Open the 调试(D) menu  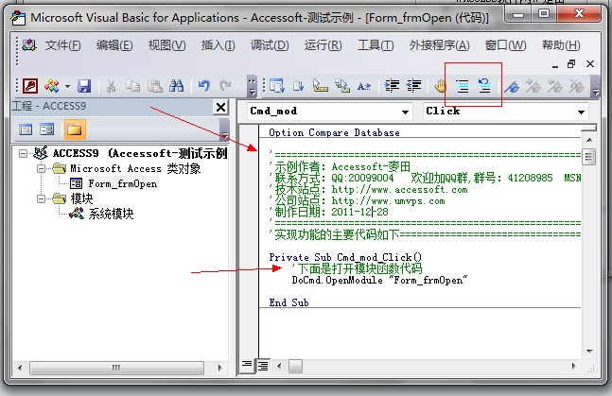[270, 45]
